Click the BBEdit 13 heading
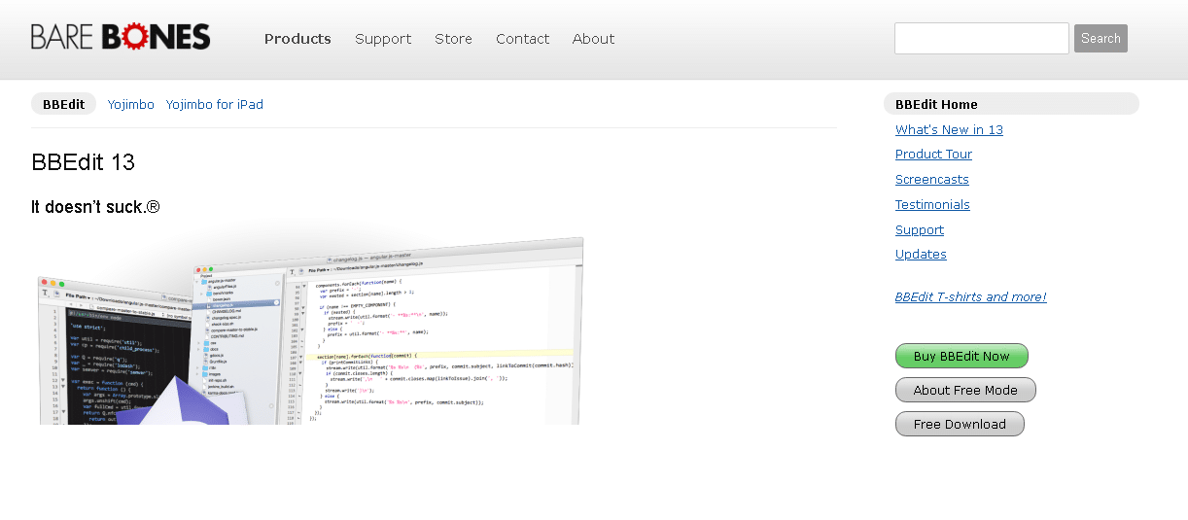Image resolution: width=1188 pixels, height=520 pixels. tap(83, 162)
